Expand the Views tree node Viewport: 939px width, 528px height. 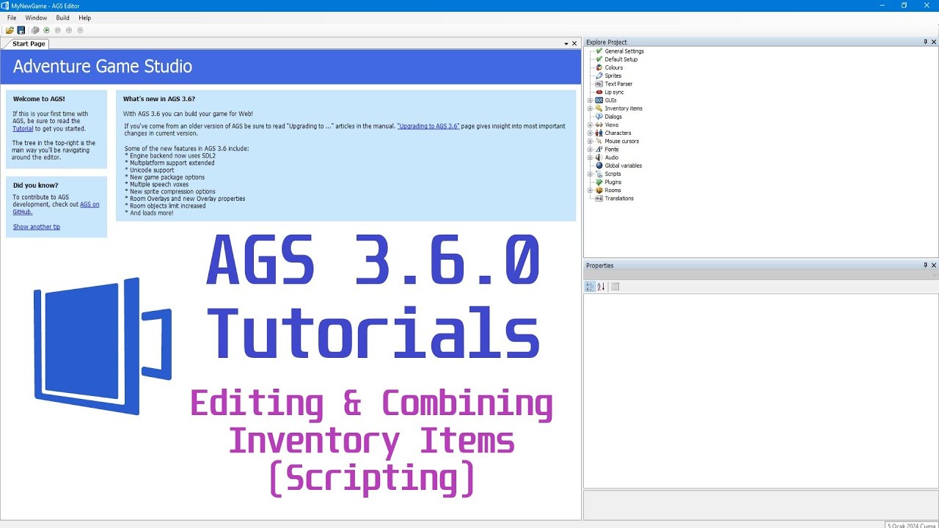590,125
